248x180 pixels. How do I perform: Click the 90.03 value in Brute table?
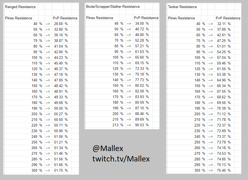point(139,125)
